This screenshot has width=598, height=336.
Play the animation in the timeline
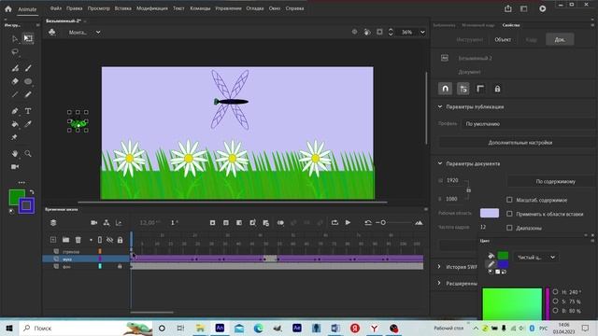pyautogui.click(x=348, y=222)
